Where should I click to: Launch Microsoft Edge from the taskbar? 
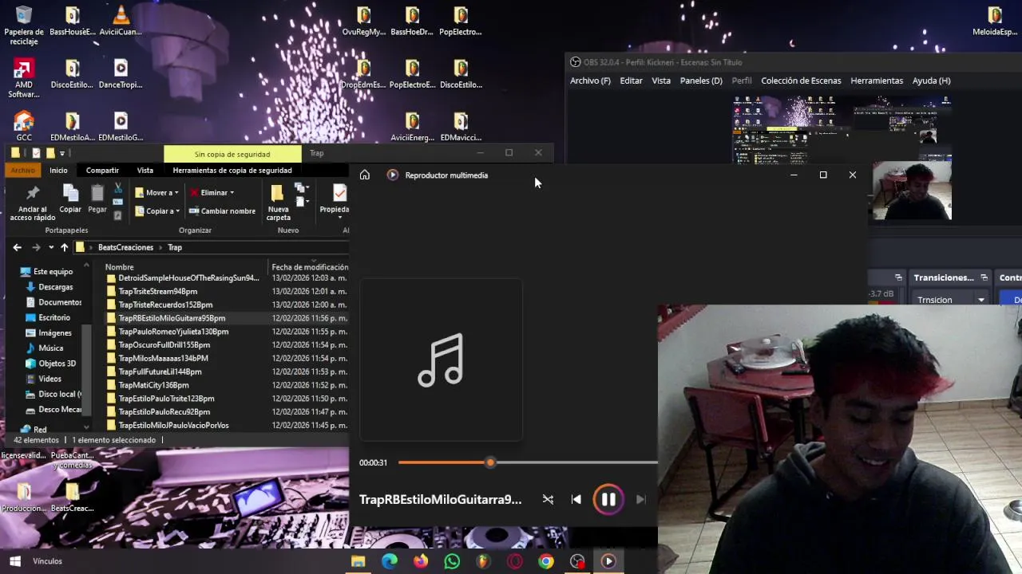click(x=390, y=561)
